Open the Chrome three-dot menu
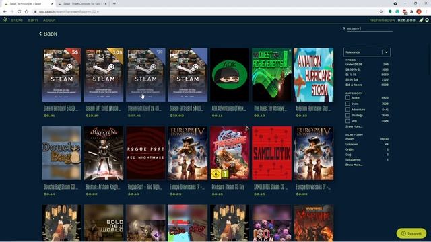The image size is (431, 242). coord(426,12)
